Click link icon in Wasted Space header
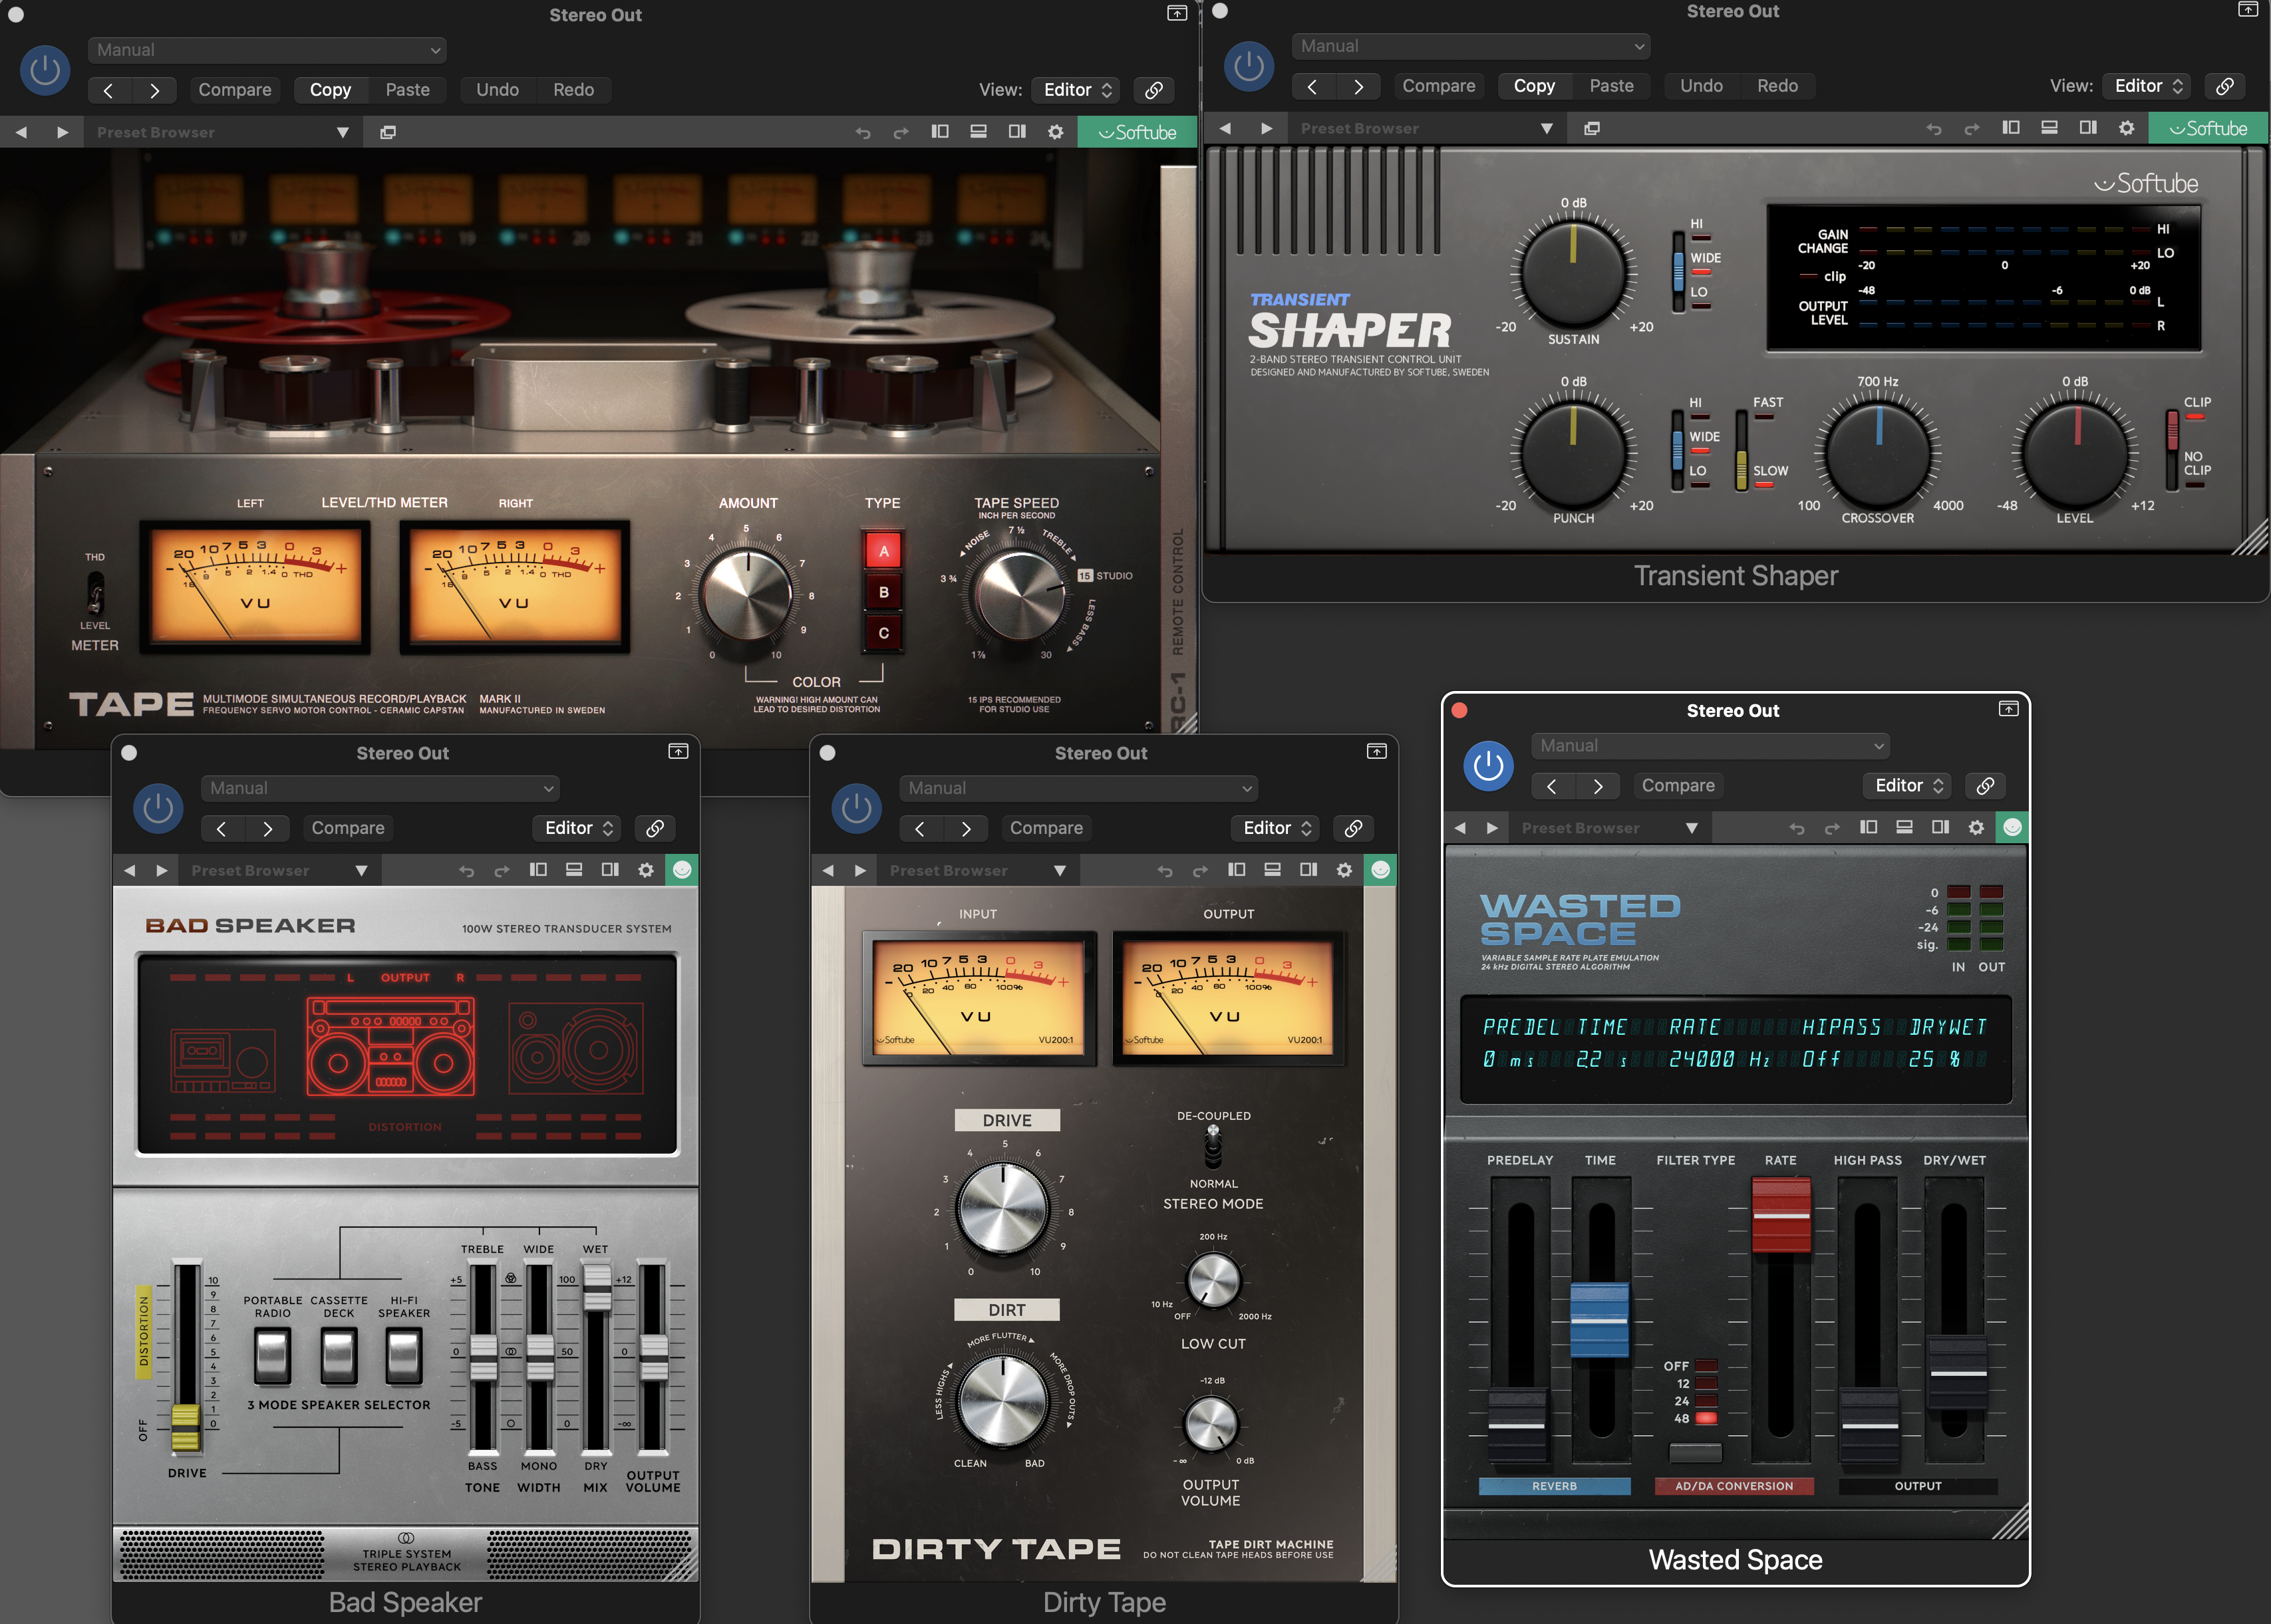The image size is (2271, 1624). click(x=1985, y=786)
